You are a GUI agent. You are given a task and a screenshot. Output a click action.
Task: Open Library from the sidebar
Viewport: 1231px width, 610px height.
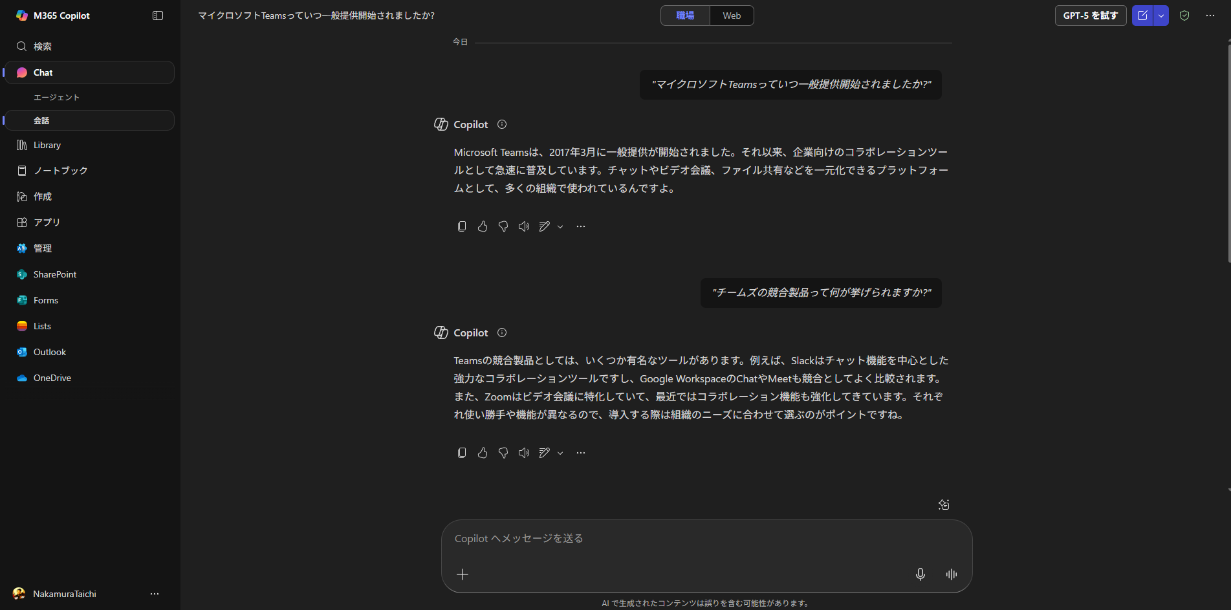(x=47, y=145)
